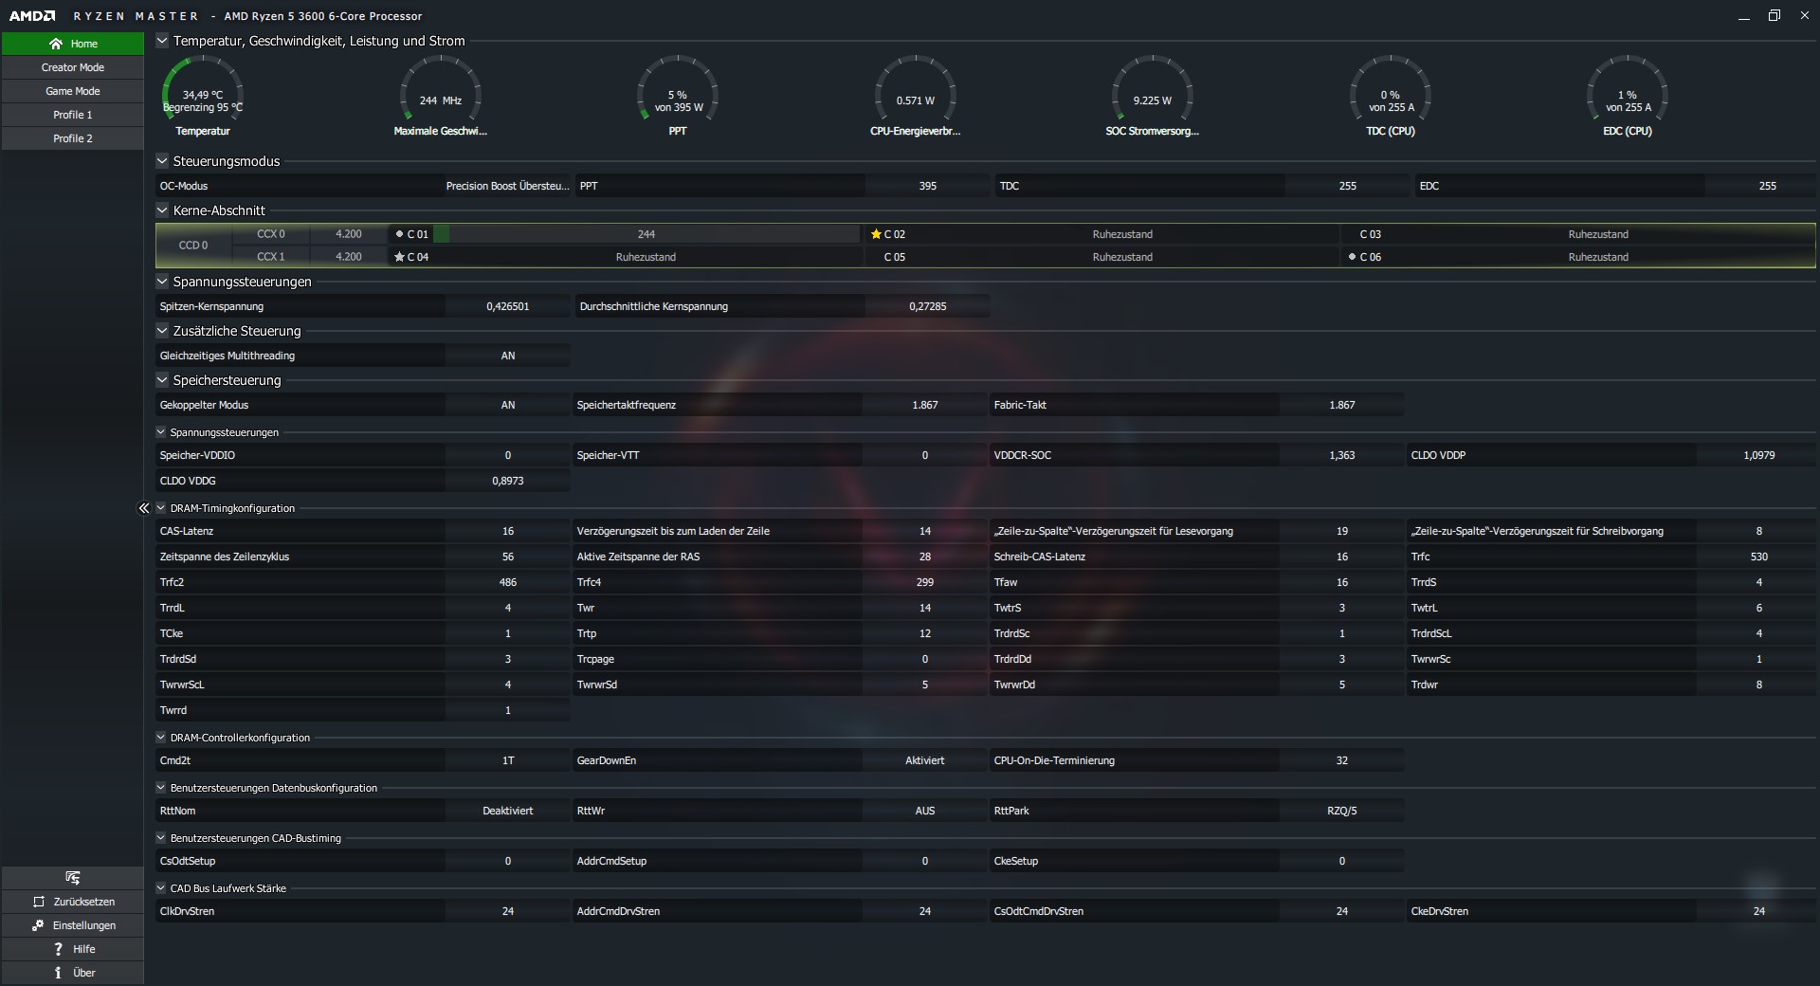This screenshot has height=986, width=1820.
Task: Click the CLDO VDDP value 1,0979
Action: (x=1759, y=455)
